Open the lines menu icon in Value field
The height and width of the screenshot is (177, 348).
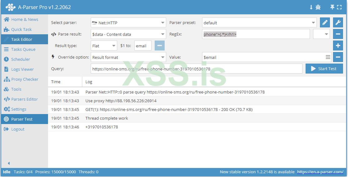point(328,57)
